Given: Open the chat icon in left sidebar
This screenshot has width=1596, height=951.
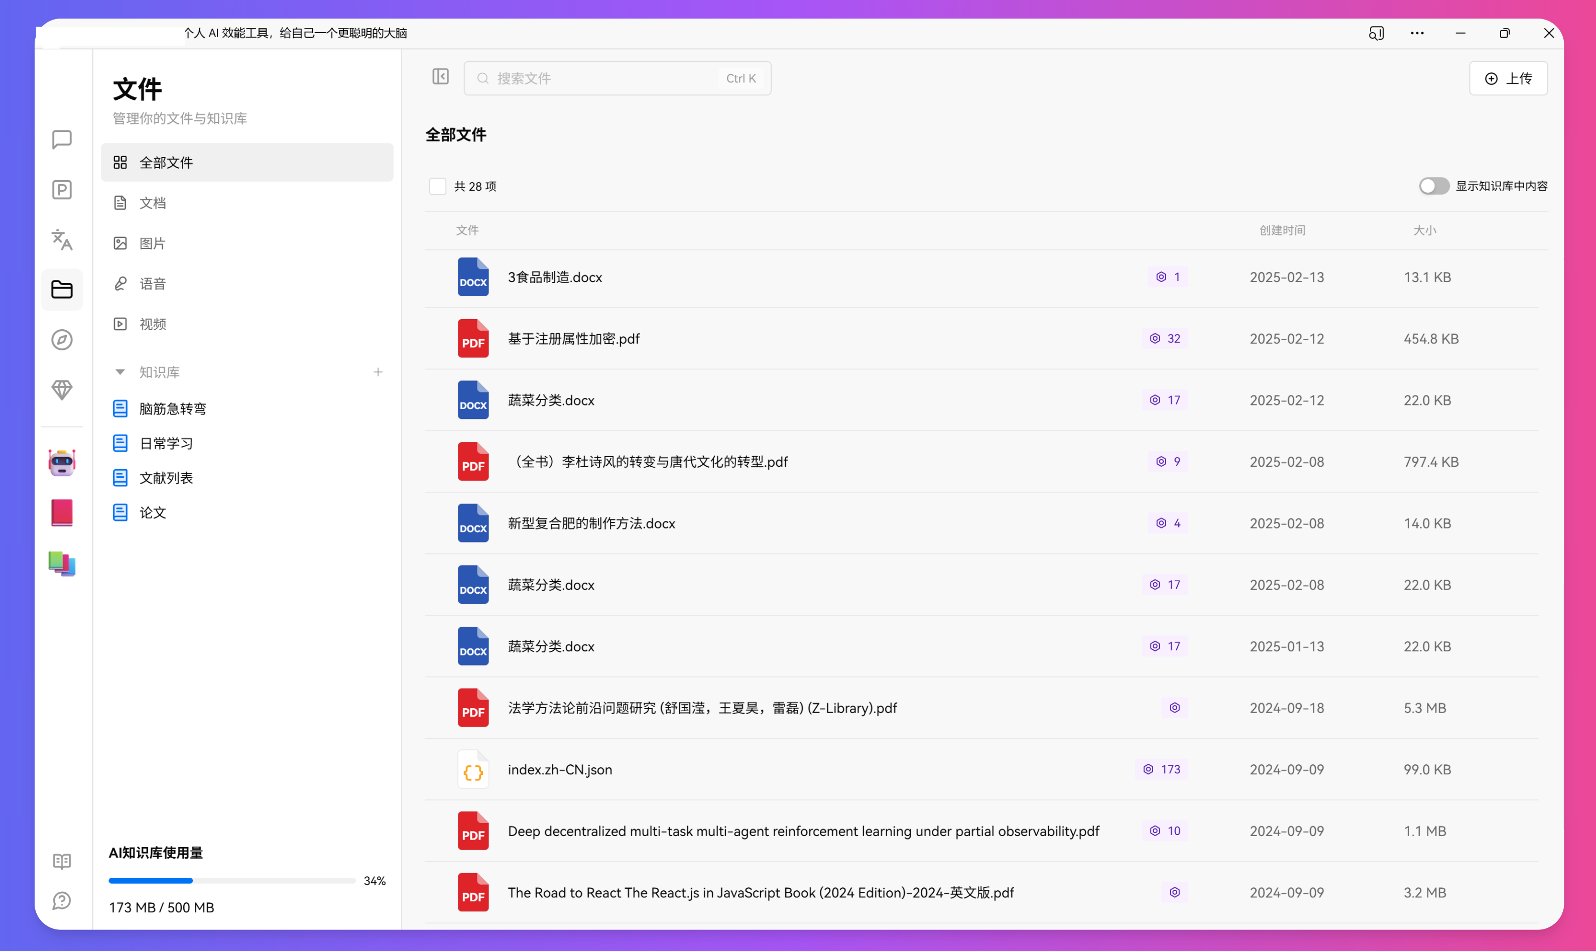Looking at the screenshot, I should point(62,139).
